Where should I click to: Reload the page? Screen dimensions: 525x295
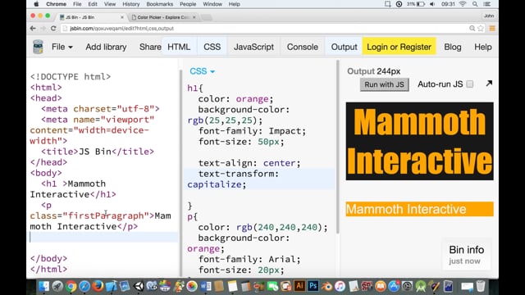pos(53,29)
